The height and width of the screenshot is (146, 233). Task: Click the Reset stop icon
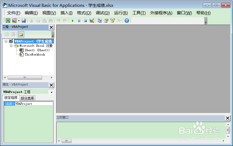coord(85,21)
